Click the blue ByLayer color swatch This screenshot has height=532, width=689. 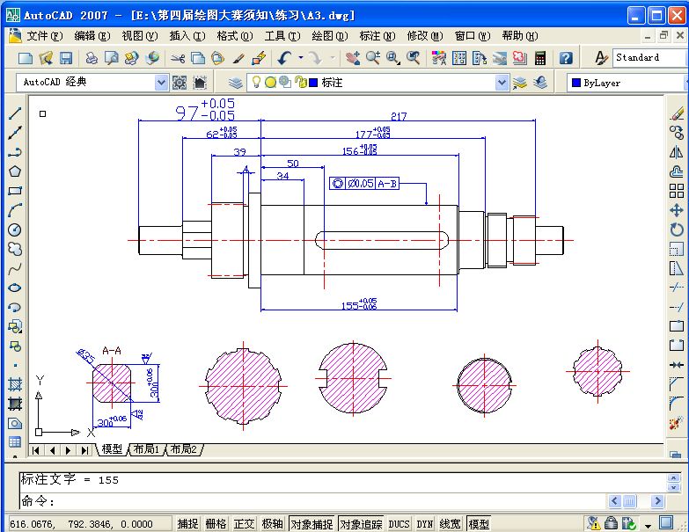point(576,83)
